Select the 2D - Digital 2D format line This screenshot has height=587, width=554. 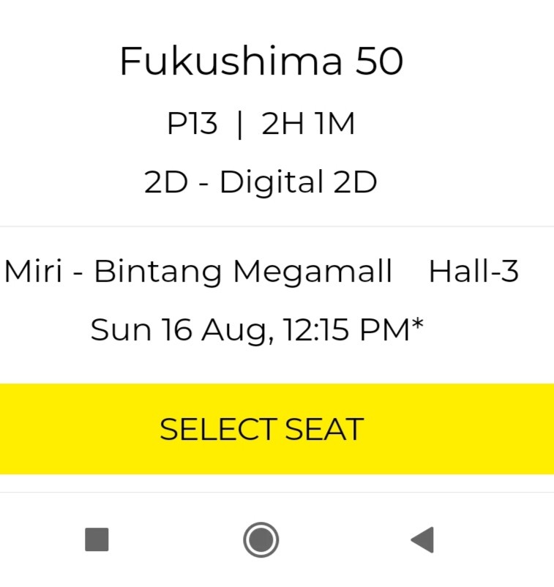point(261,182)
